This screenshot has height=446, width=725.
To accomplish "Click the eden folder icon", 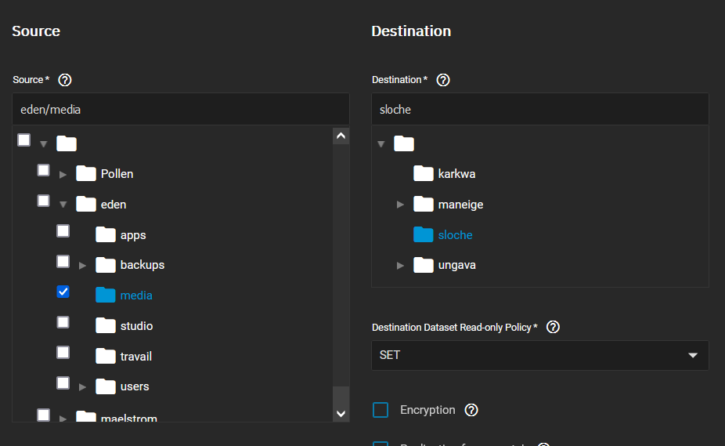I will [86, 204].
